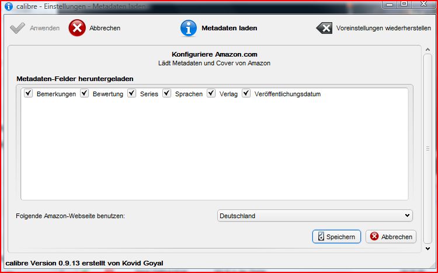
Task: Toggle the Series checkbox
Action: click(x=132, y=93)
